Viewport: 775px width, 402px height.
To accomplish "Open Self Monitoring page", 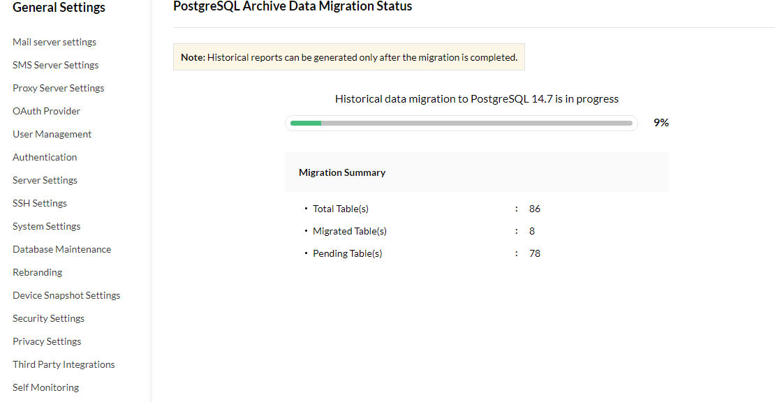I will 46,387.
